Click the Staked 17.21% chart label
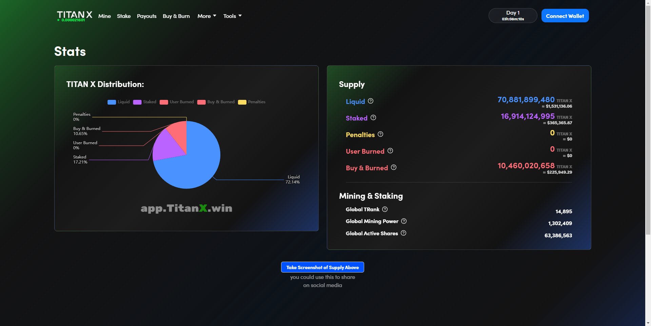651x326 pixels. point(80,159)
